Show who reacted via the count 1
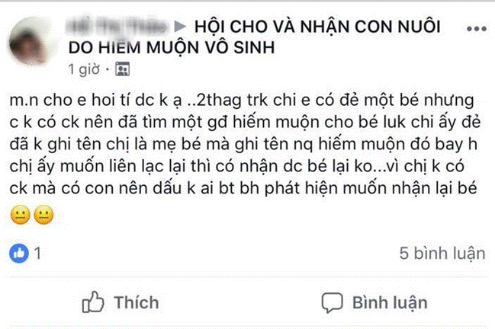Viewport: 495px width, 329px height. (x=37, y=254)
